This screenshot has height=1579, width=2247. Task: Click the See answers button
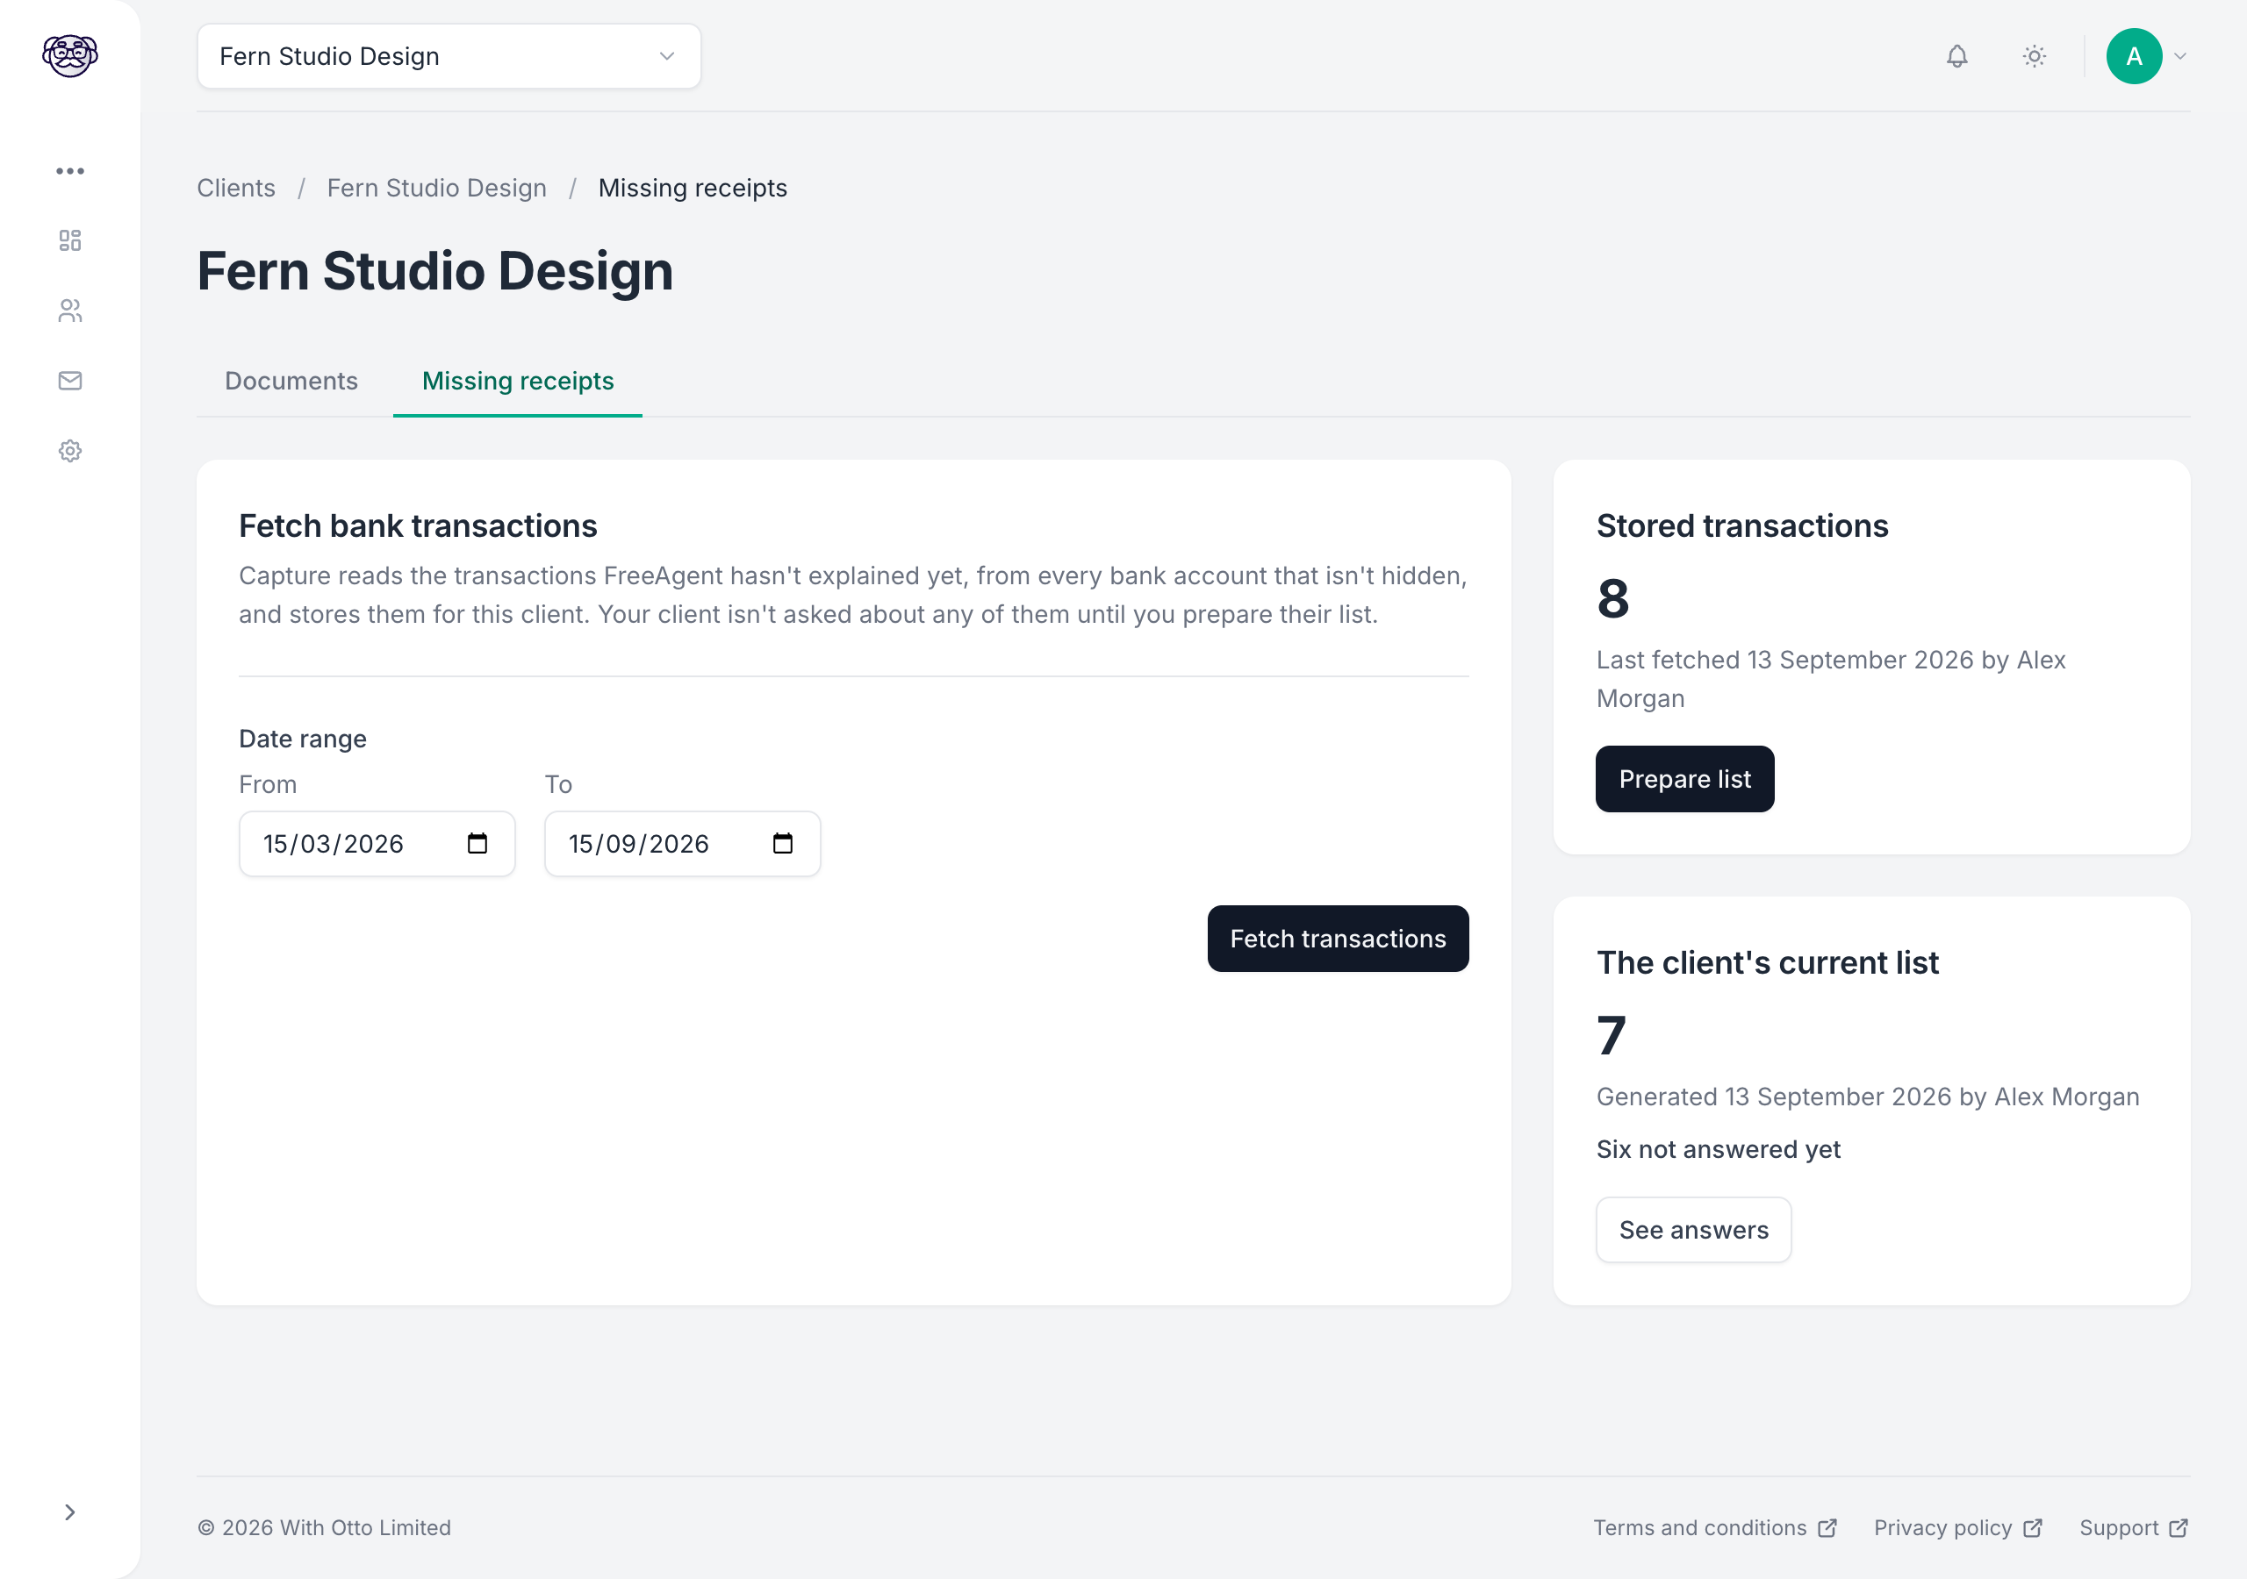(1693, 1231)
